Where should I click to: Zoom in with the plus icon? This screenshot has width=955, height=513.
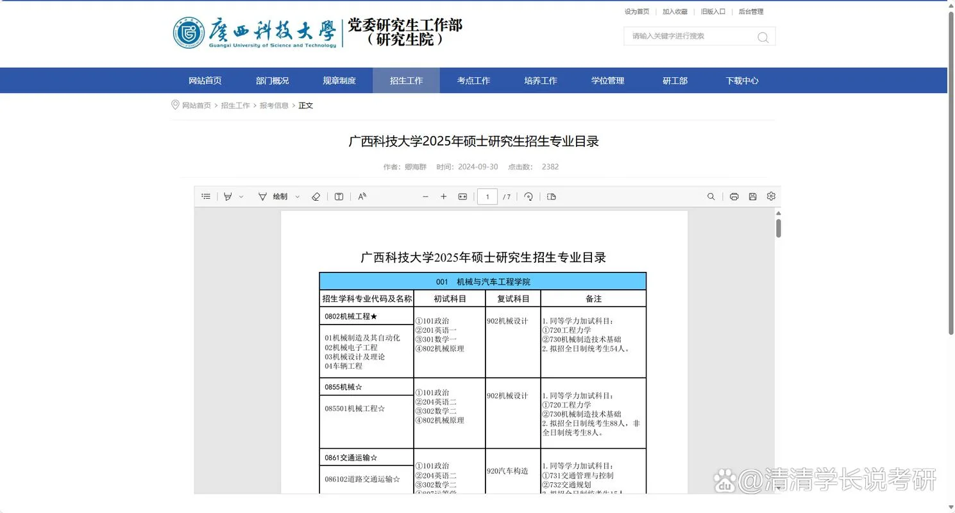point(443,197)
